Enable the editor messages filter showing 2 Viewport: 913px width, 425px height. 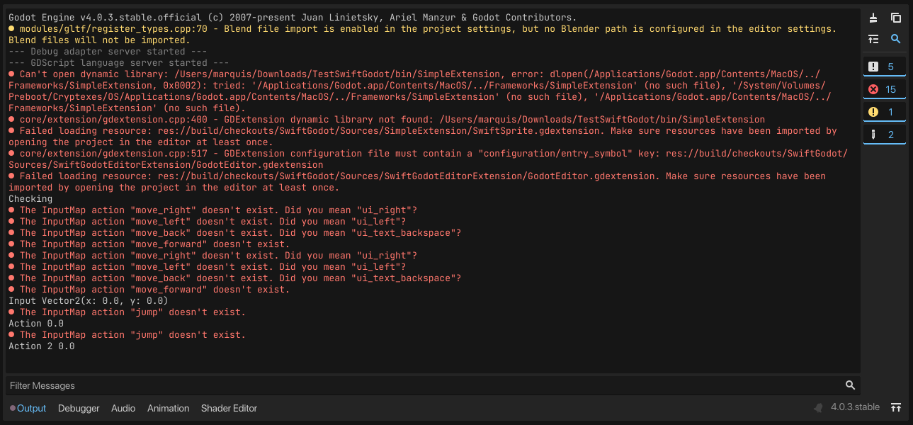(884, 133)
